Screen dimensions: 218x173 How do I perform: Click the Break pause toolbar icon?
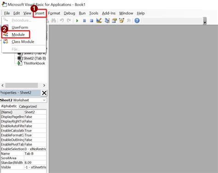point(84,21)
